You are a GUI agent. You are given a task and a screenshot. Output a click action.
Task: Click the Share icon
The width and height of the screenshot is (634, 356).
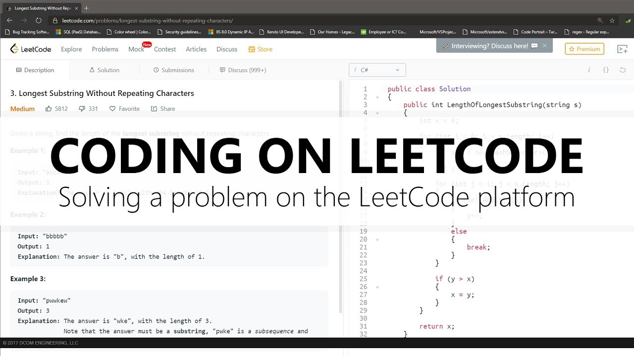154,108
